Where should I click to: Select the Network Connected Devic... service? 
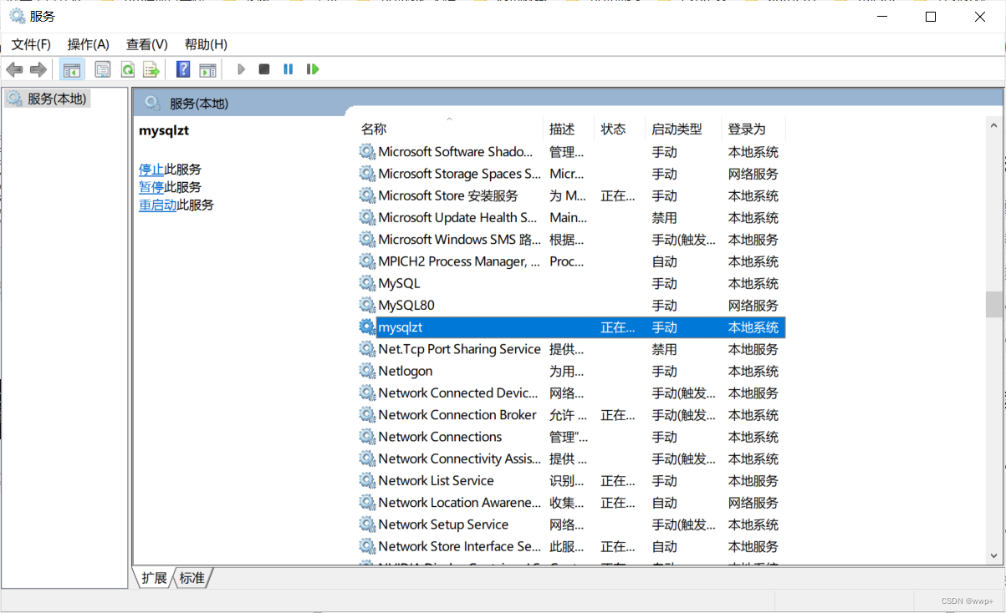pos(571,393)
